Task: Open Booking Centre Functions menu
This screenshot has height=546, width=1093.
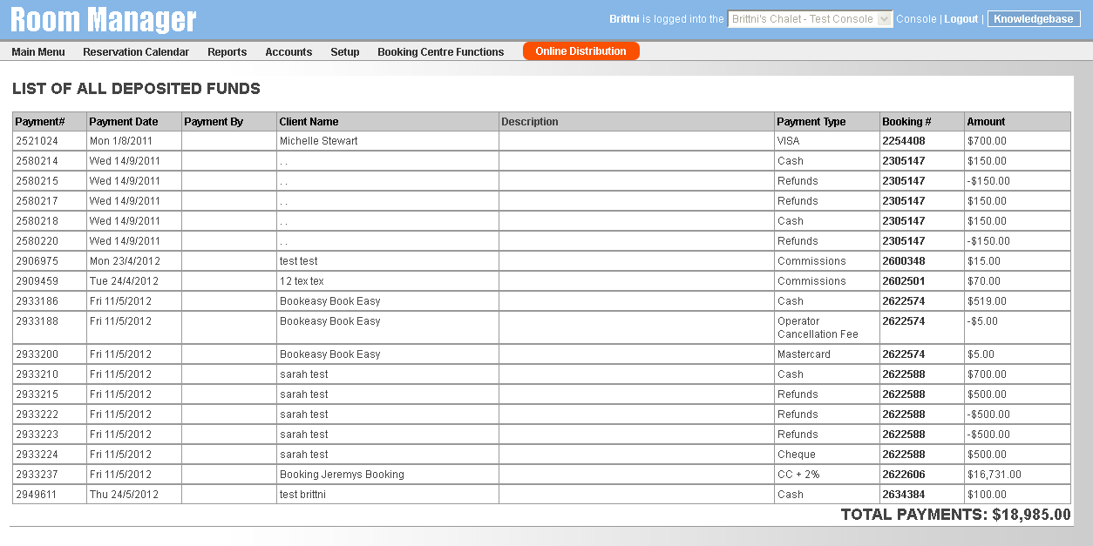Action: [440, 52]
